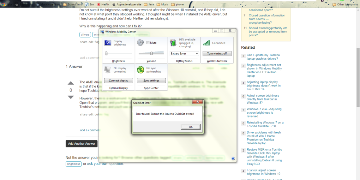Click the Display brightness slider handle
The image size is (360, 180).
[106, 53]
